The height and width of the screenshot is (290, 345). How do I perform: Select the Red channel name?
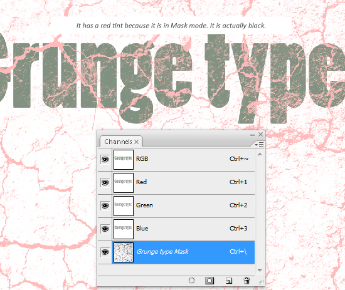tap(141, 182)
